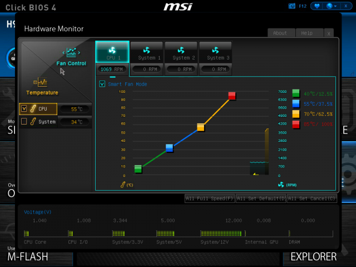Select the System 1 fan tab
This screenshot has width=356, height=267.
[147, 52]
